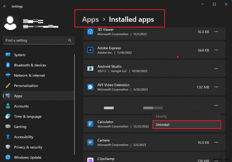Click the System monitor icon
The width and height of the screenshot is (232, 162).
(8, 55)
